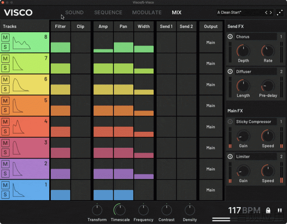Toggle Diffuser effect power icon
Viewport: 287px width, 224px height.
[x=230, y=72]
